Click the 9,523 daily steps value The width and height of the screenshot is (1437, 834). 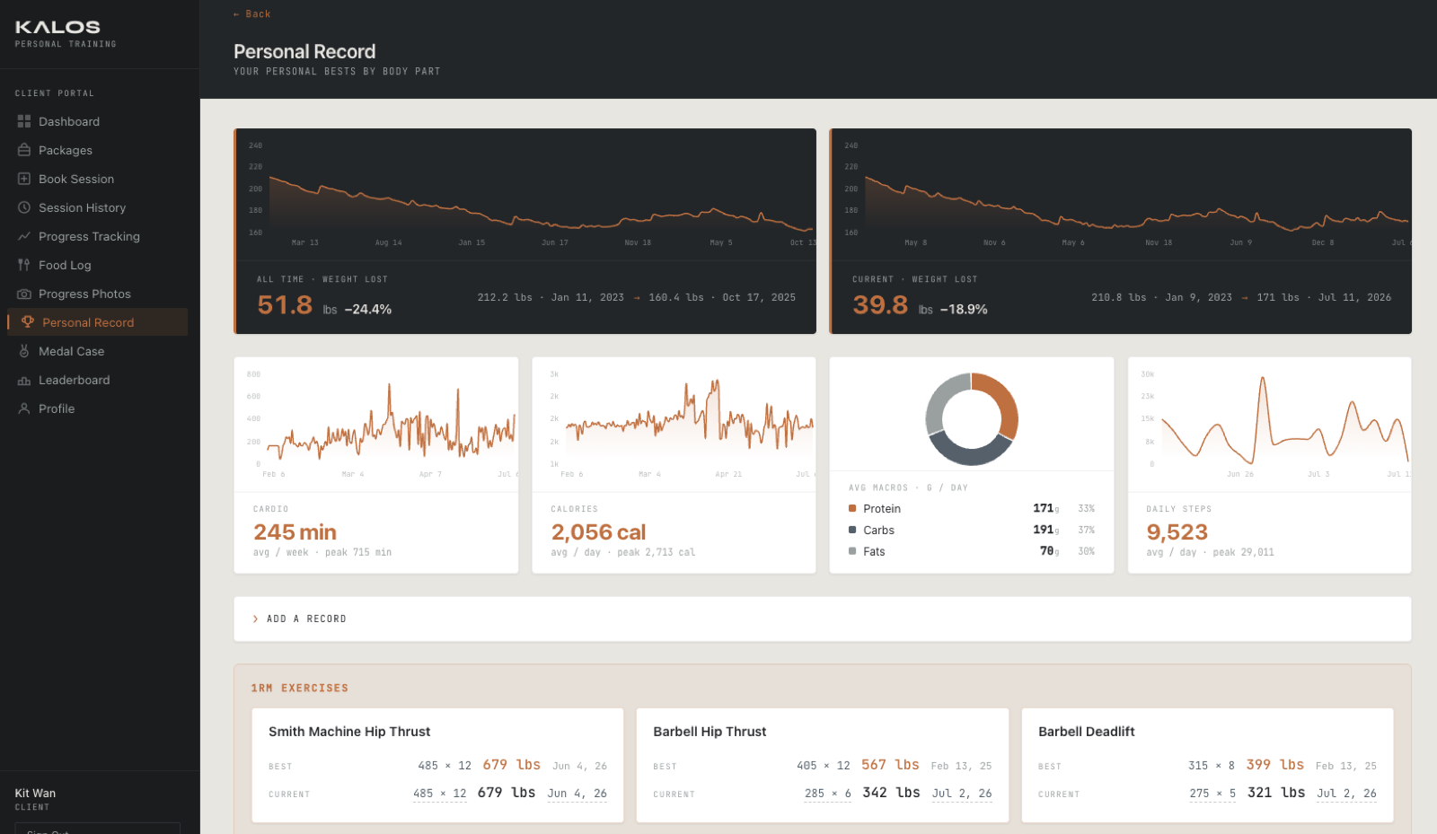tap(1177, 532)
